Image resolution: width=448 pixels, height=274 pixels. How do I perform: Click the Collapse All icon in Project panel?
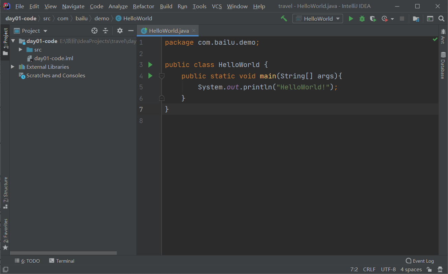(105, 31)
